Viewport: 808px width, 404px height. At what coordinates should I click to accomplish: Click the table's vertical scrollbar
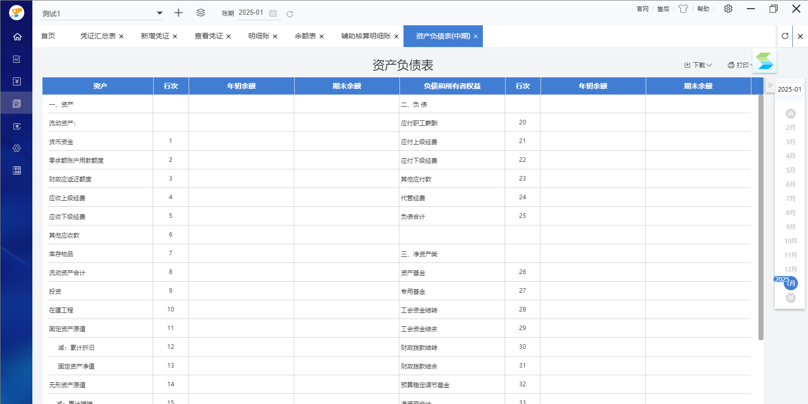click(761, 217)
